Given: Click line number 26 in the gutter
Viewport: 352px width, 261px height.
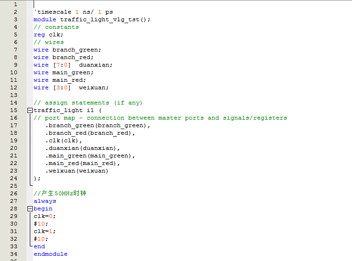Looking at the screenshot, I should pos(13,193).
